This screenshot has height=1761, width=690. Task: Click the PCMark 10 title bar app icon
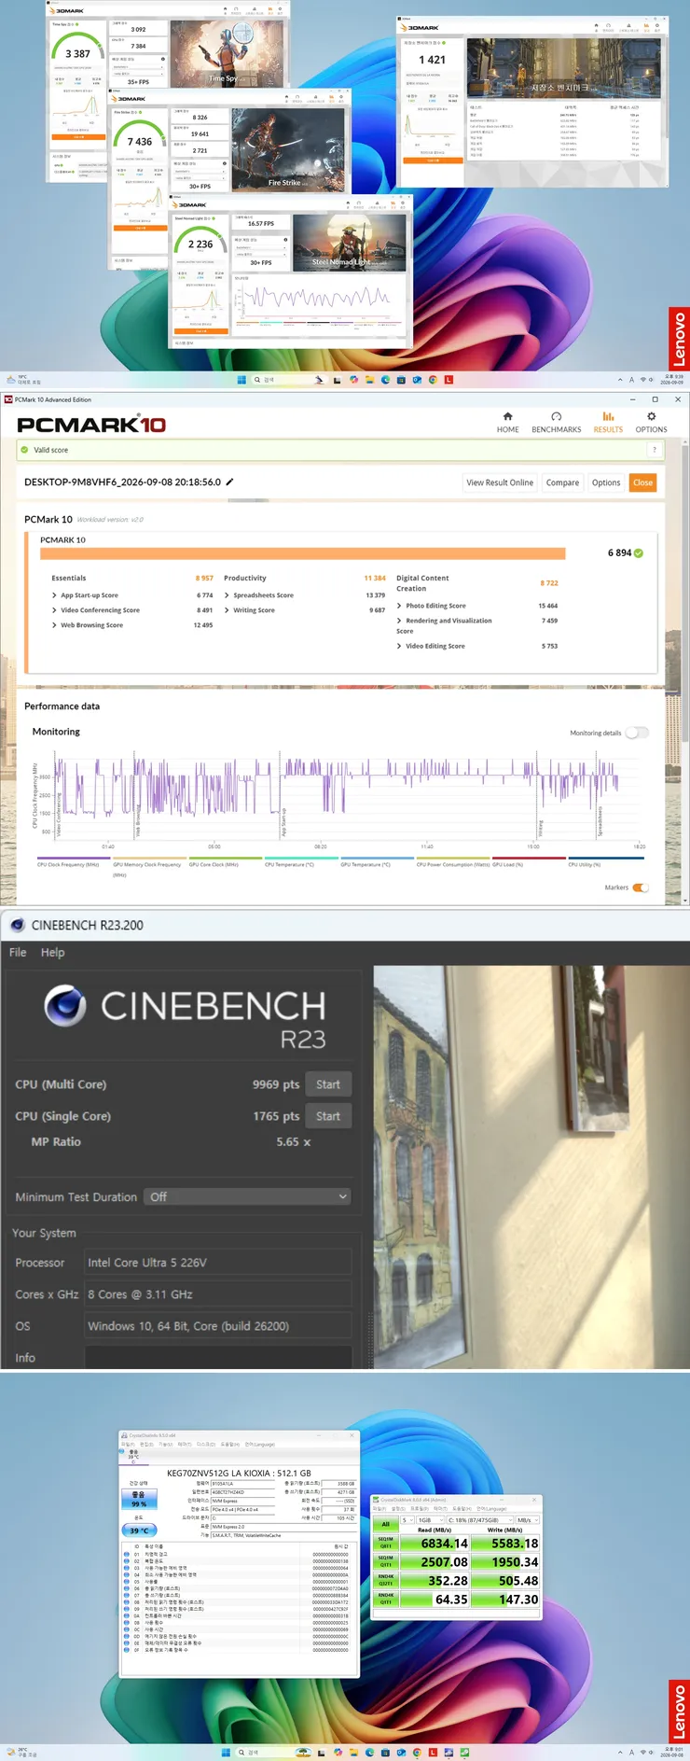pyautogui.click(x=8, y=399)
